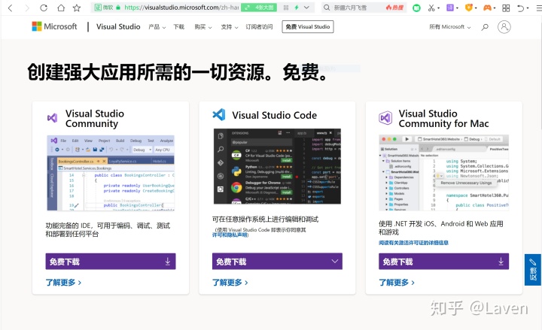This screenshot has width=542, height=330.
Task: Click the Visual Studio for Mac logo icon
Action: [x=385, y=118]
